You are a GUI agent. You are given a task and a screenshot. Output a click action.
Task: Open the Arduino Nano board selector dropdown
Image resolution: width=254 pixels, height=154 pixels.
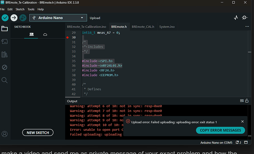58,18
